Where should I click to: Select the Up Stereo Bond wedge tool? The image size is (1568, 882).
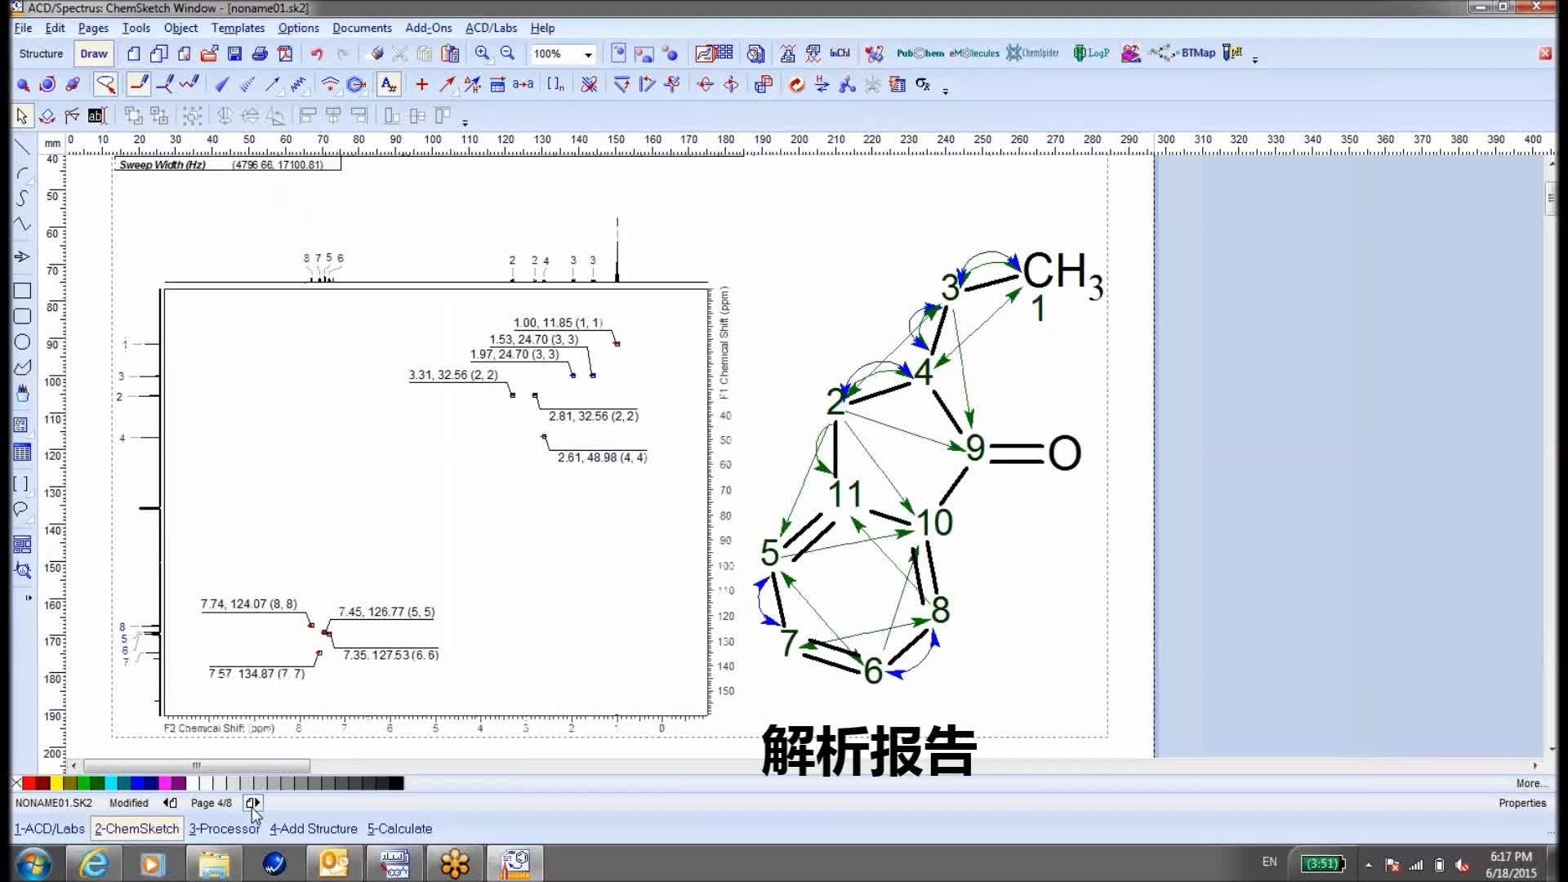click(221, 85)
